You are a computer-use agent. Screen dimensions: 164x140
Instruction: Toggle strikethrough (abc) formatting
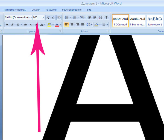point(26,25)
